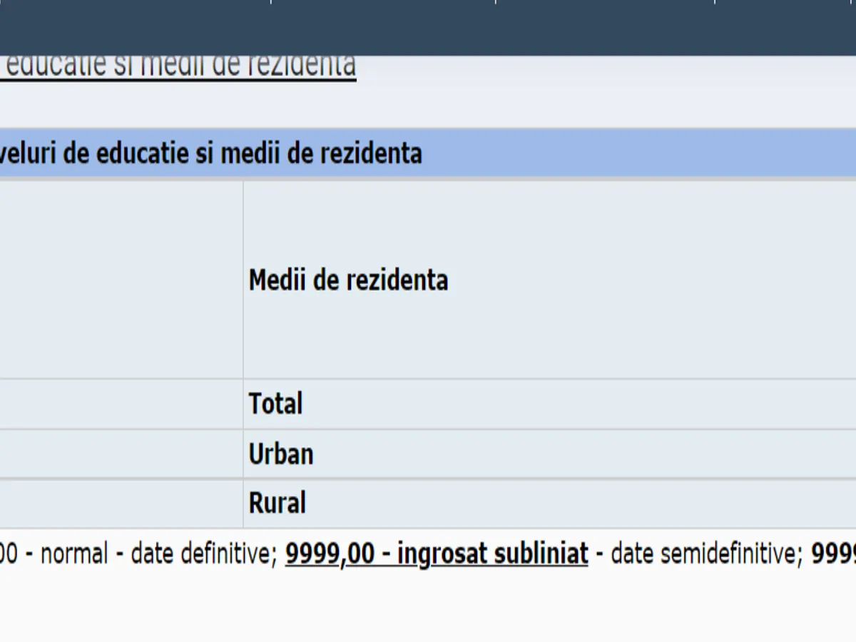
Task: Click the third section of the dark navigation bar
Action: pos(605,27)
